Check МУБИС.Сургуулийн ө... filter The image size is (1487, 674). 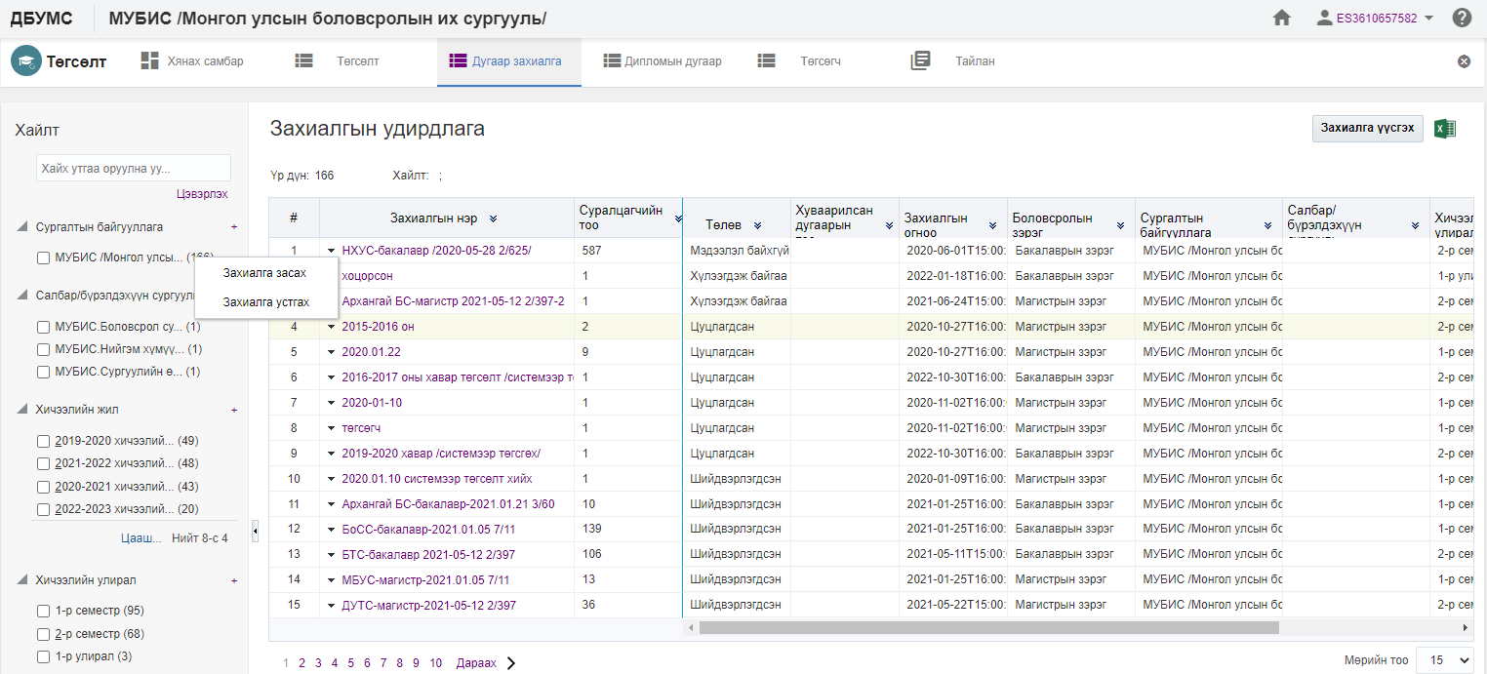[x=43, y=372]
